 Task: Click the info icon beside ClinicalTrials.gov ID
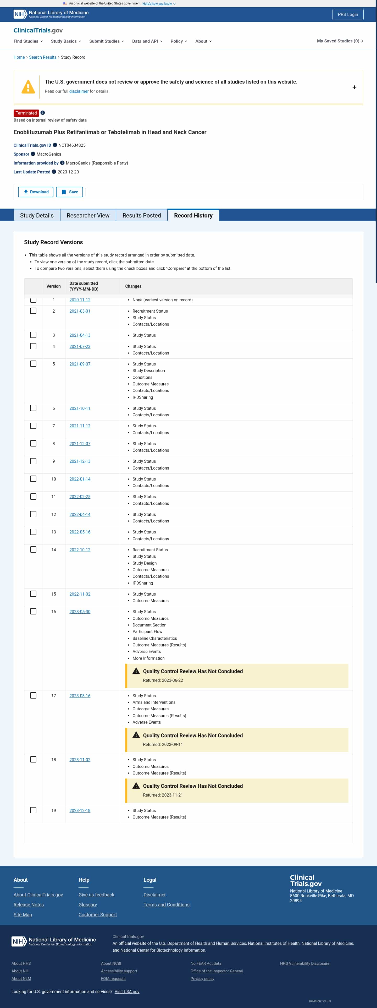pyautogui.click(x=55, y=145)
